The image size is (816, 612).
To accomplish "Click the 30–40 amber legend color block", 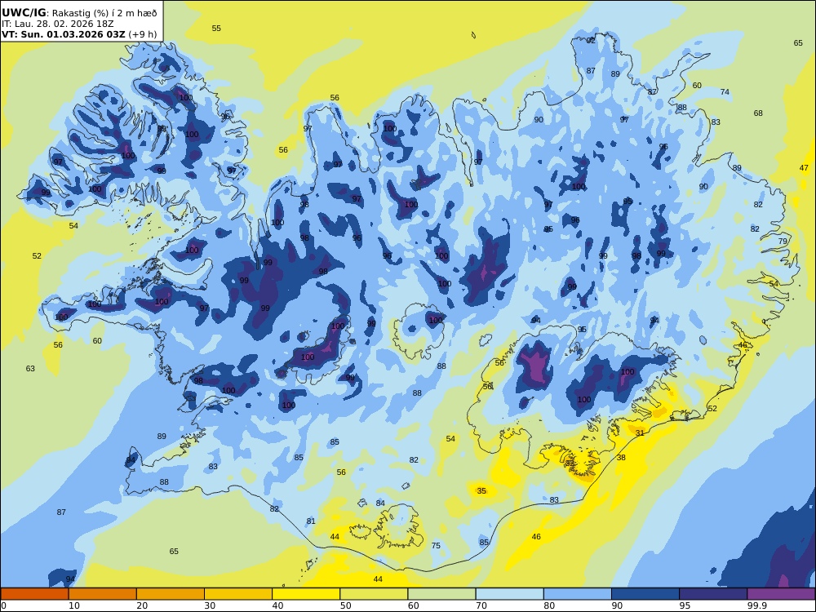I will point(238,594).
